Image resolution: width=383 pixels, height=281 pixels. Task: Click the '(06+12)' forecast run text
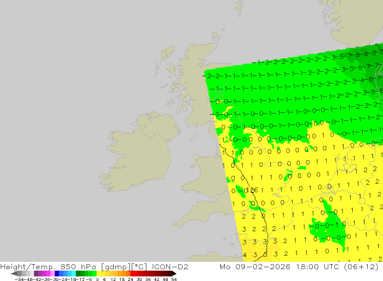click(x=361, y=266)
